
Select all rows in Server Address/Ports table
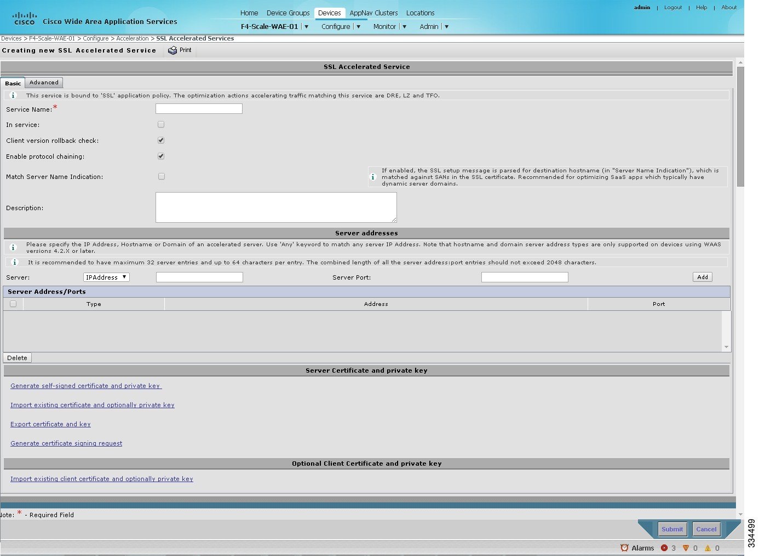[13, 304]
